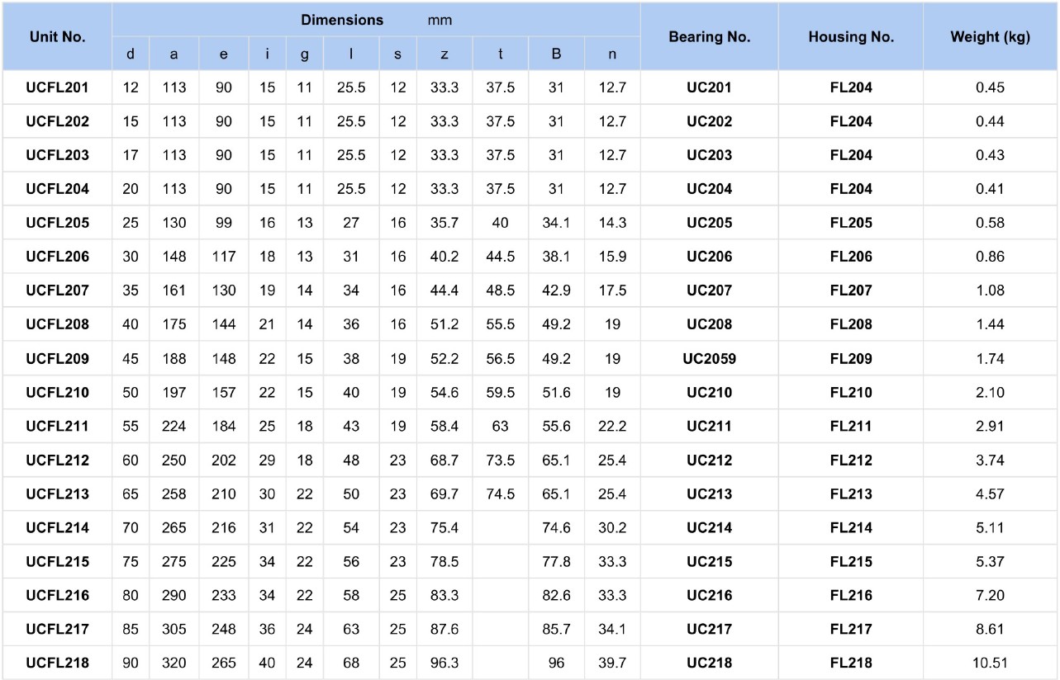Screen dimensions: 1060x680
Task: Click the 'd' dimension column header
Action: click(131, 54)
